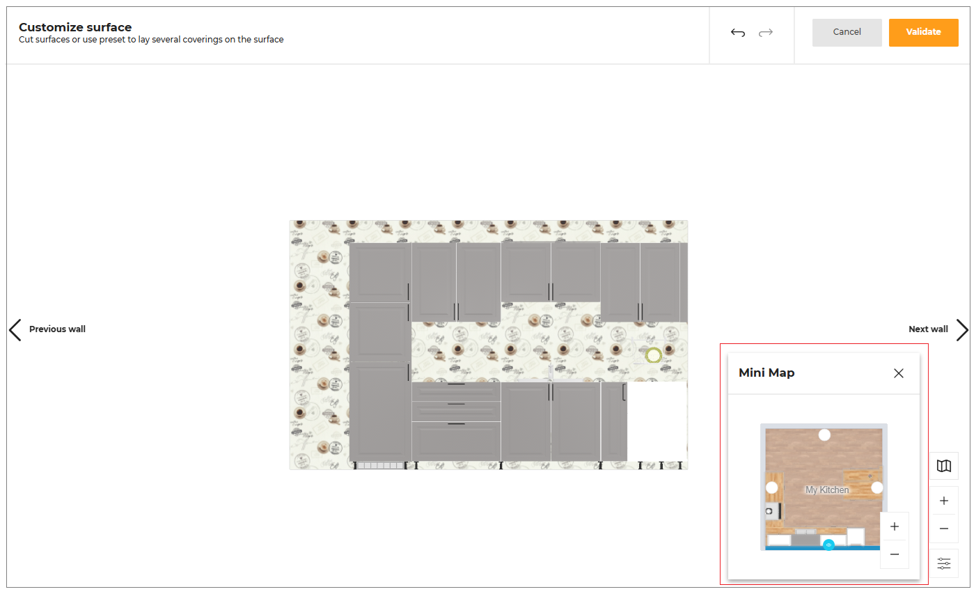Click the blue eye marker on bottom wall
The height and width of the screenshot is (594, 976).
(828, 545)
